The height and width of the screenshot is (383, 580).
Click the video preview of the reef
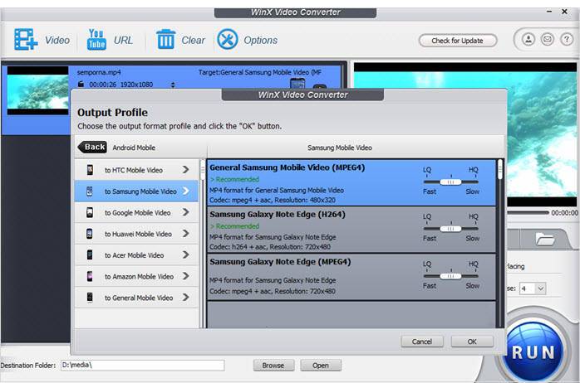point(543,134)
